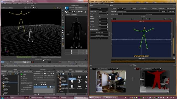Toggle the Point Cloud checkbox in Brekel

[x=143, y=19]
